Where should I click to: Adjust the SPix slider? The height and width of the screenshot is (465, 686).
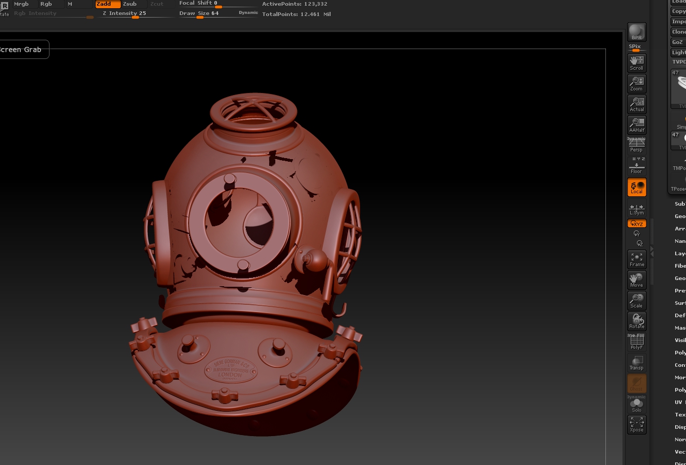(636, 48)
